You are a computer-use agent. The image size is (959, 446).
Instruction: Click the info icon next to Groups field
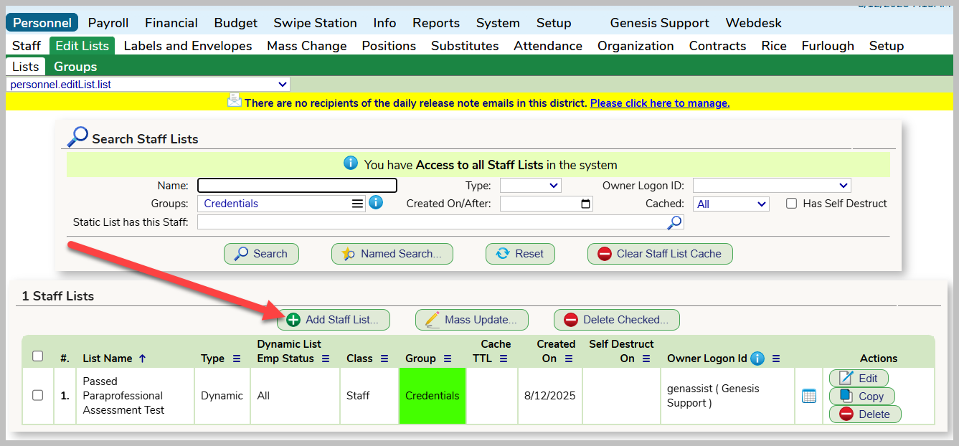click(x=376, y=203)
